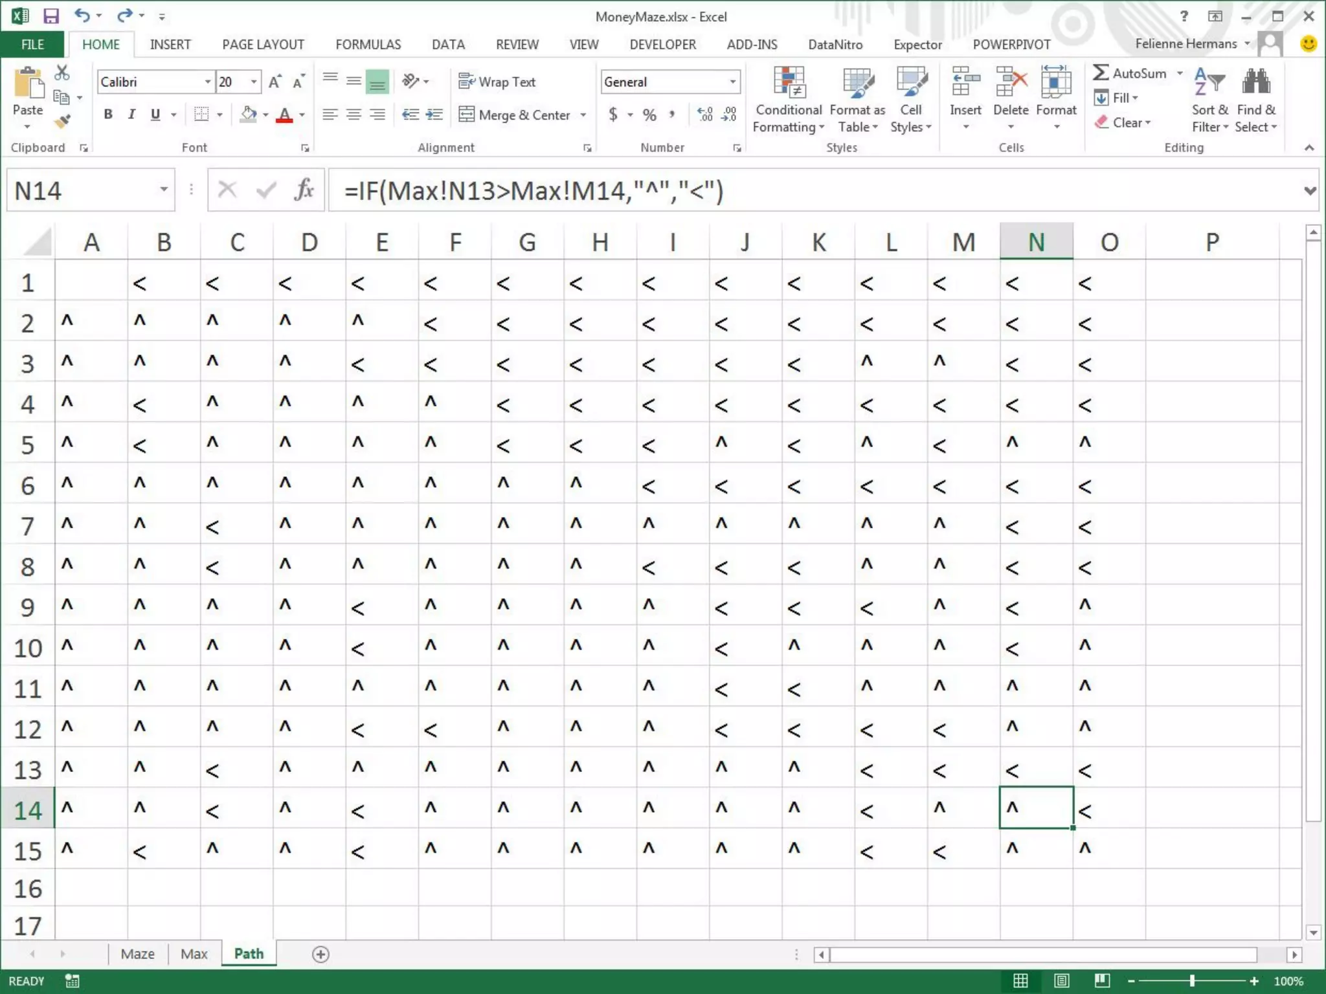Click the Undo arrow icon
The image size is (1326, 994).
click(x=82, y=15)
